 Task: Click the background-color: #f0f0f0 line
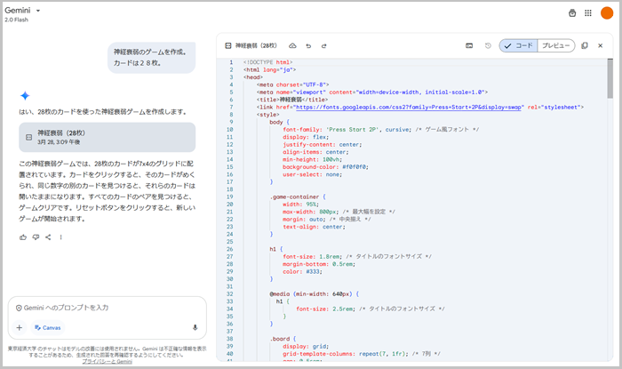tap(325, 167)
